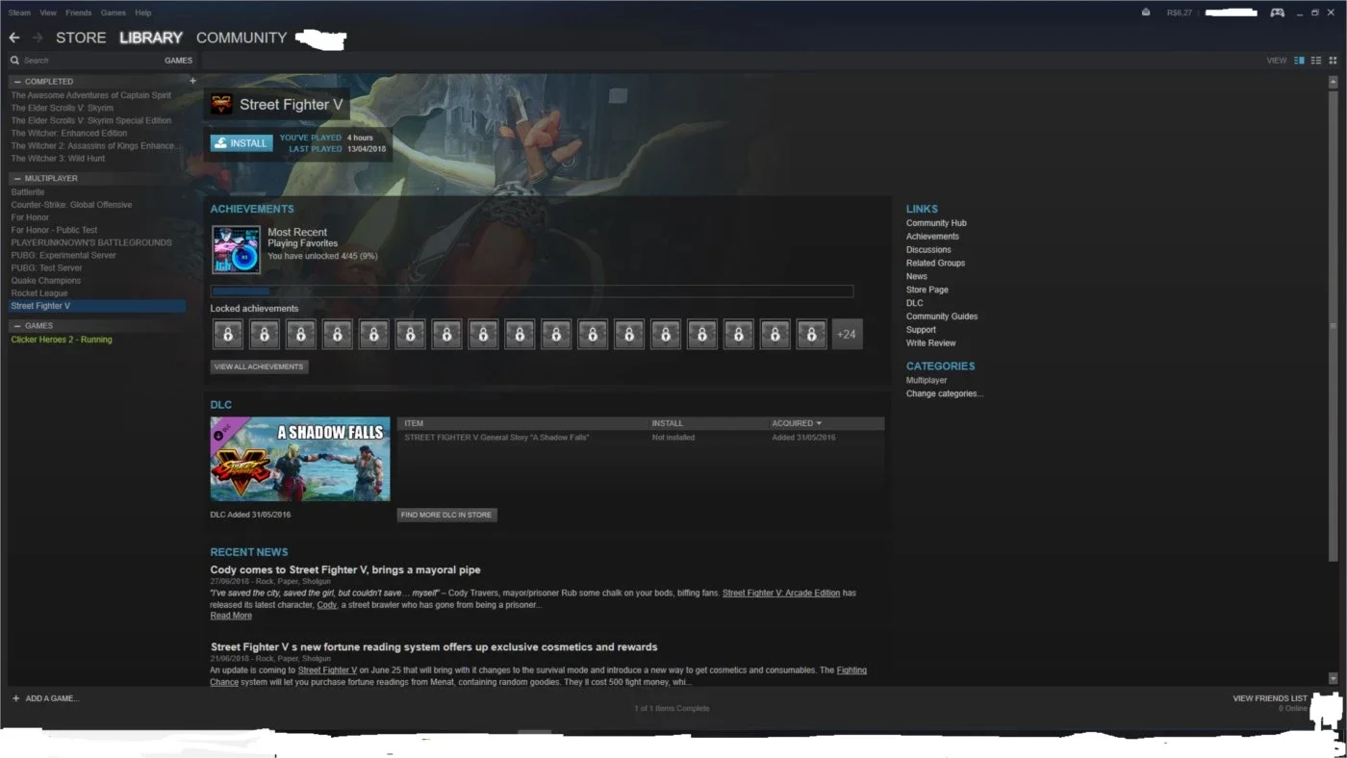
Task: Click the search magnifier icon
Action: [x=14, y=61]
